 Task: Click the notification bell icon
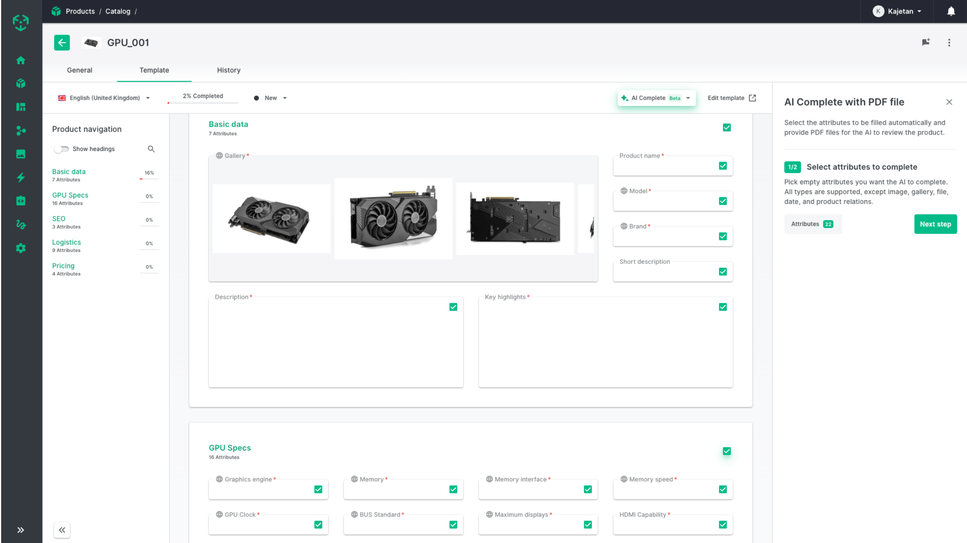pyautogui.click(x=951, y=11)
